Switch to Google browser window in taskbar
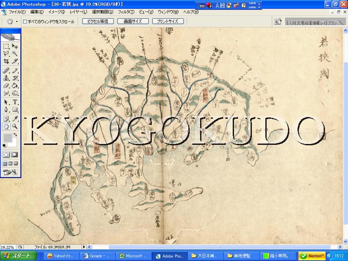348x261 pixels. point(98,256)
